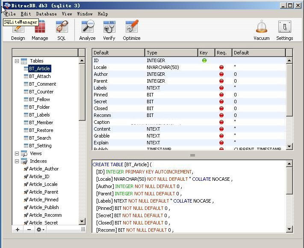Screen dimensions: 304x248
Task: Click the SQL pane scroll-up arrow
Action: 289,164
